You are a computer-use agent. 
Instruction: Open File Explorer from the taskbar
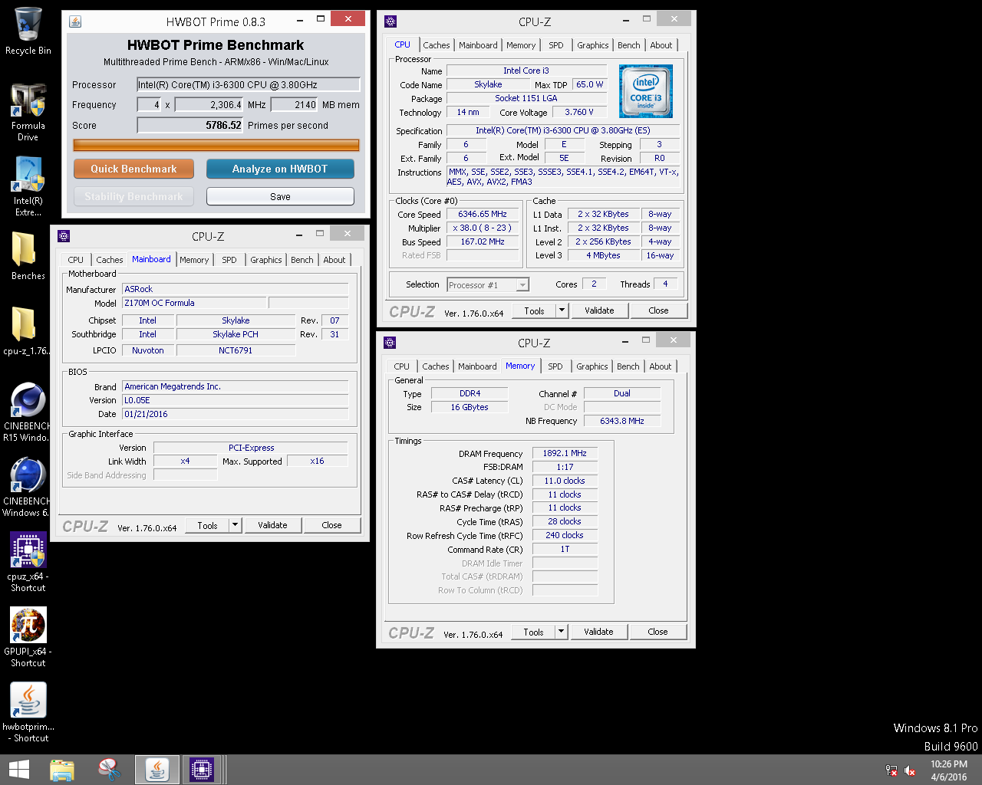(x=62, y=770)
